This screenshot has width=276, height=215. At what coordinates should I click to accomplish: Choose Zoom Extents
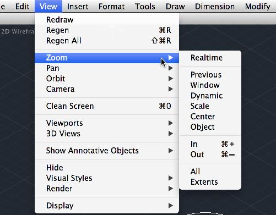(210, 182)
